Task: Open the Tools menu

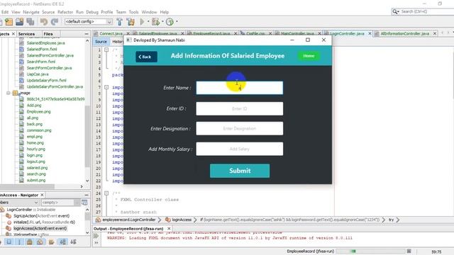Action: tap(133, 12)
